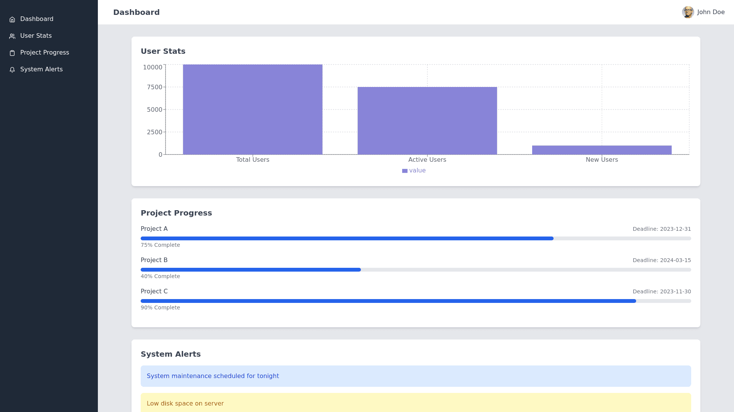Click Project A progress bar
The height and width of the screenshot is (412, 734).
click(416, 238)
